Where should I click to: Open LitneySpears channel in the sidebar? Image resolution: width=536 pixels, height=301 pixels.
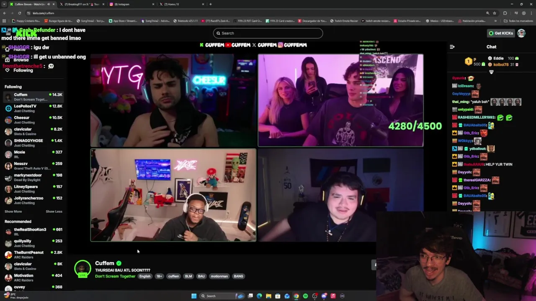[33, 189]
